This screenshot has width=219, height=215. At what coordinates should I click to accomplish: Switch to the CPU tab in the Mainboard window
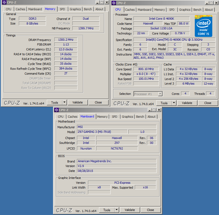[61, 117]
